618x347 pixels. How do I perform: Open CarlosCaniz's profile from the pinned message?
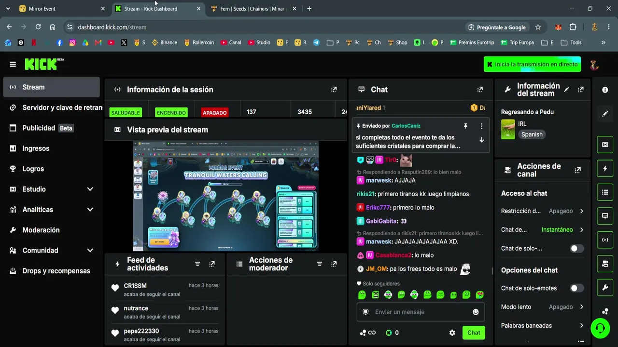tap(406, 126)
